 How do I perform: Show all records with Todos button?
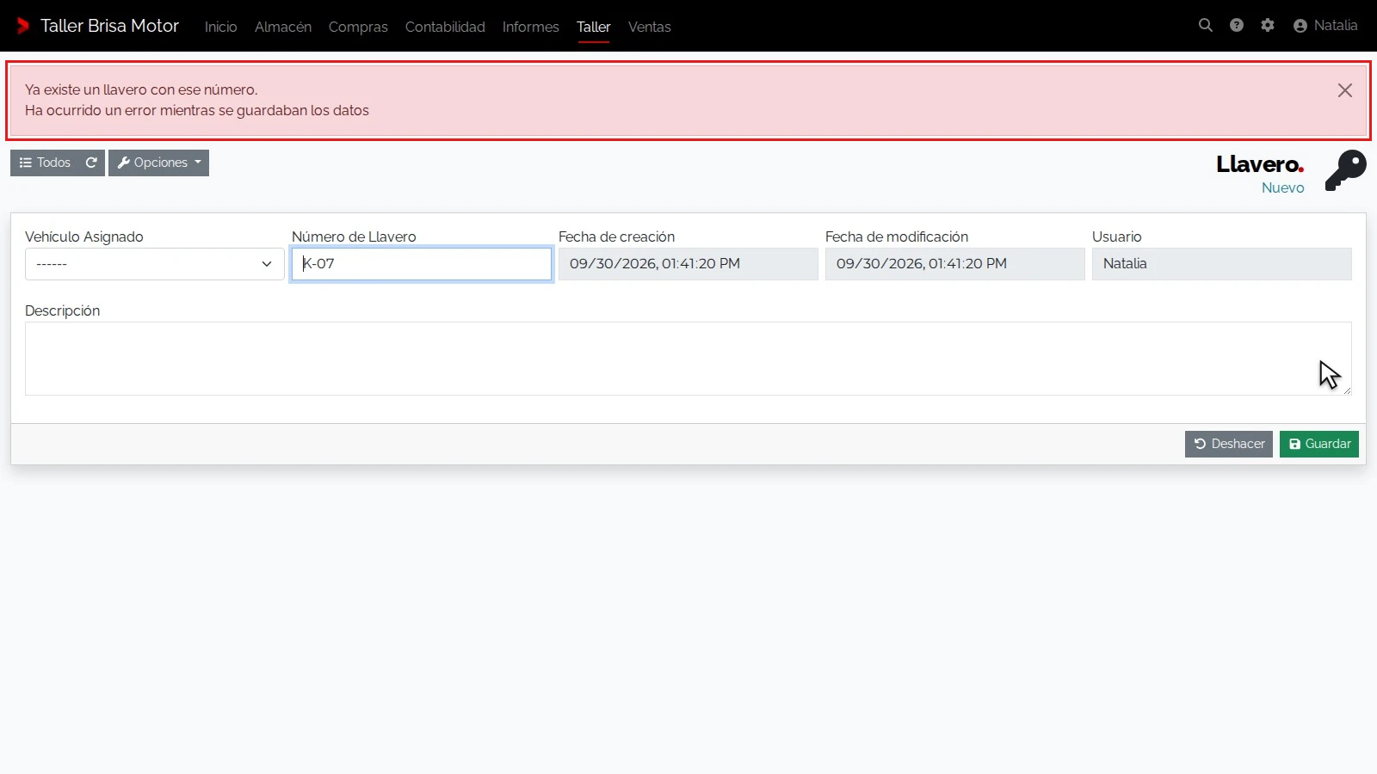click(x=45, y=163)
